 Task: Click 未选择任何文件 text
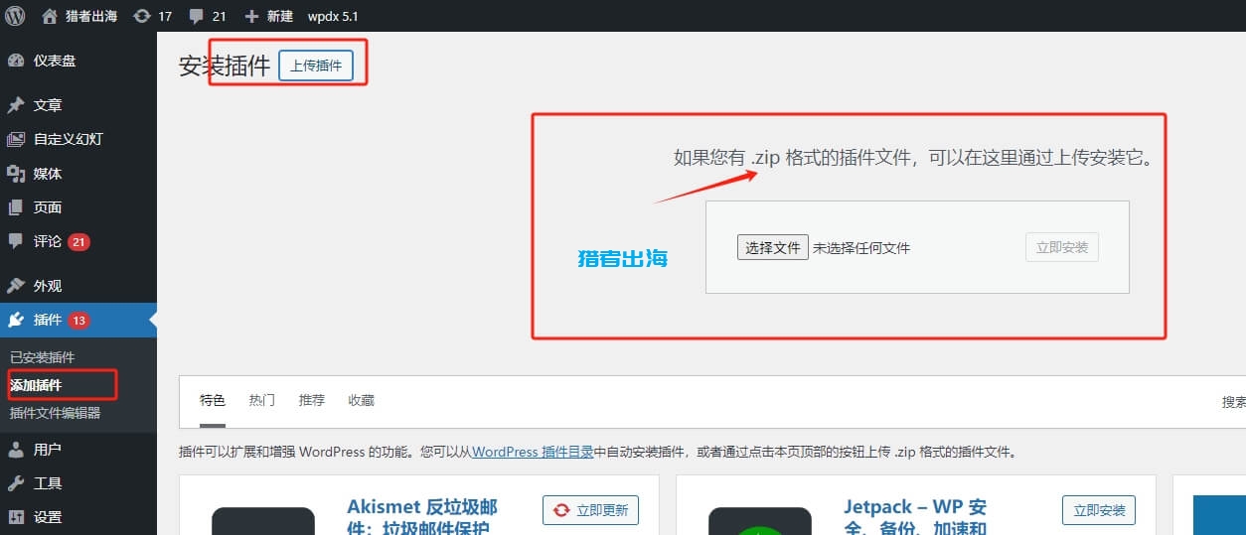point(861,248)
